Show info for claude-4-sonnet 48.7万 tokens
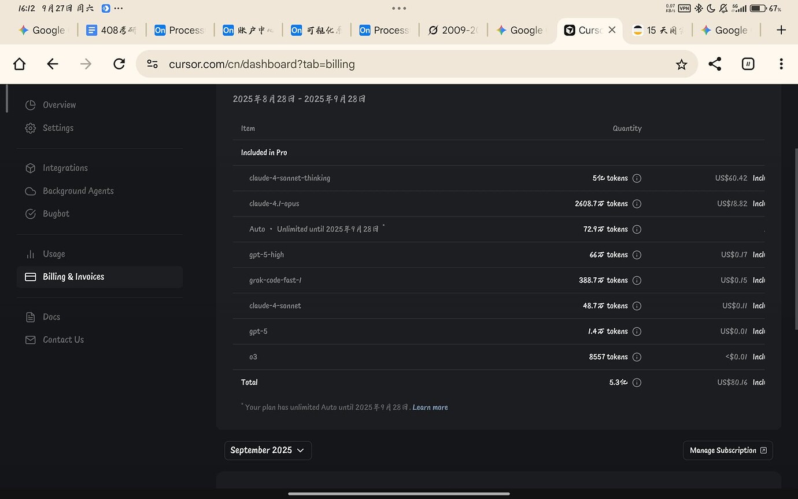Viewport: 798px width, 499px height. tap(637, 306)
